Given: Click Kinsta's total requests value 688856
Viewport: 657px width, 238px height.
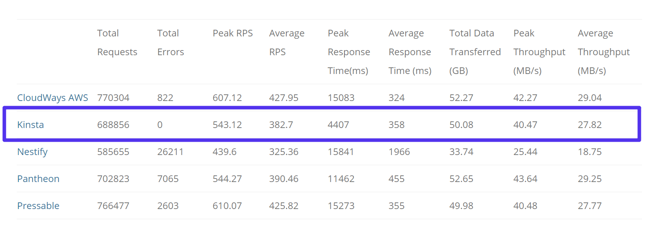Looking at the screenshot, I should [113, 125].
